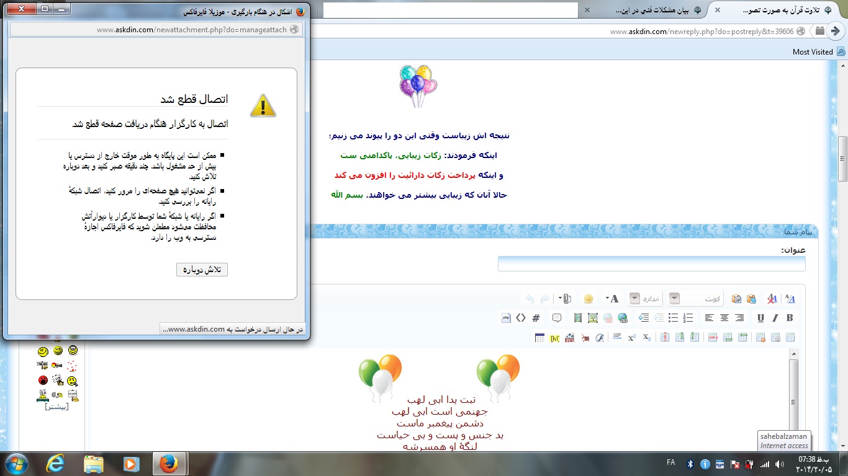Paste from Word clipboard icon

(736, 299)
